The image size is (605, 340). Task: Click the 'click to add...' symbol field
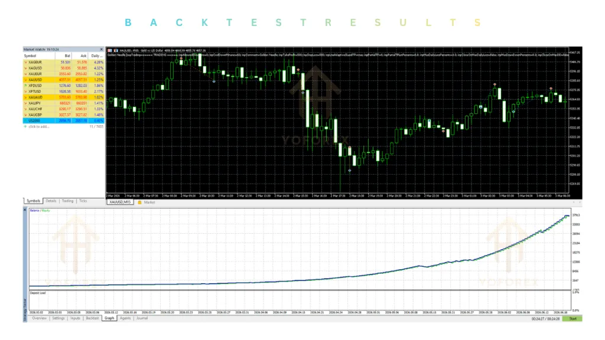click(x=39, y=126)
